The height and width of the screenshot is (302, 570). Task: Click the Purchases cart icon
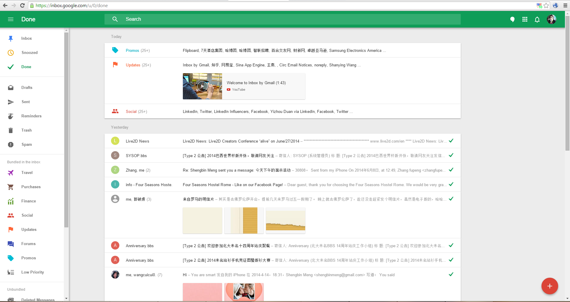point(11,187)
